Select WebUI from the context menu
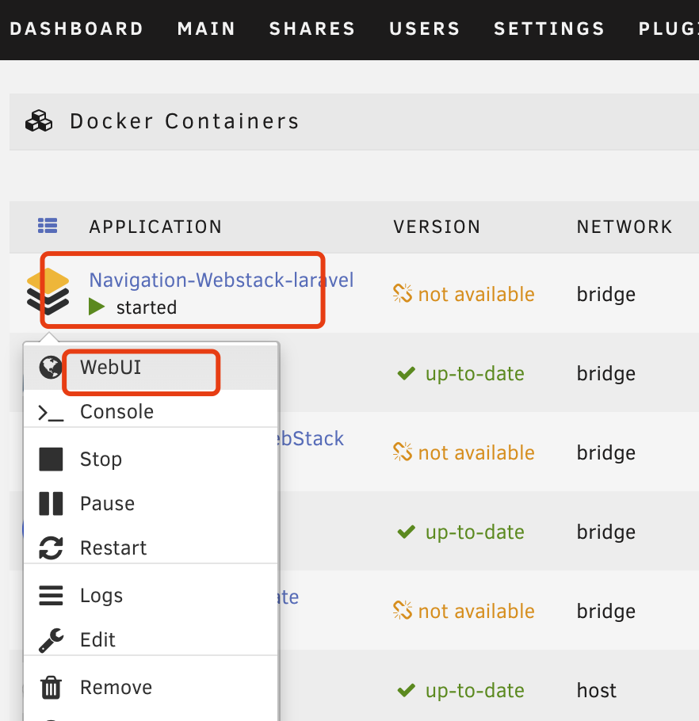This screenshot has height=721, width=699. [x=110, y=367]
